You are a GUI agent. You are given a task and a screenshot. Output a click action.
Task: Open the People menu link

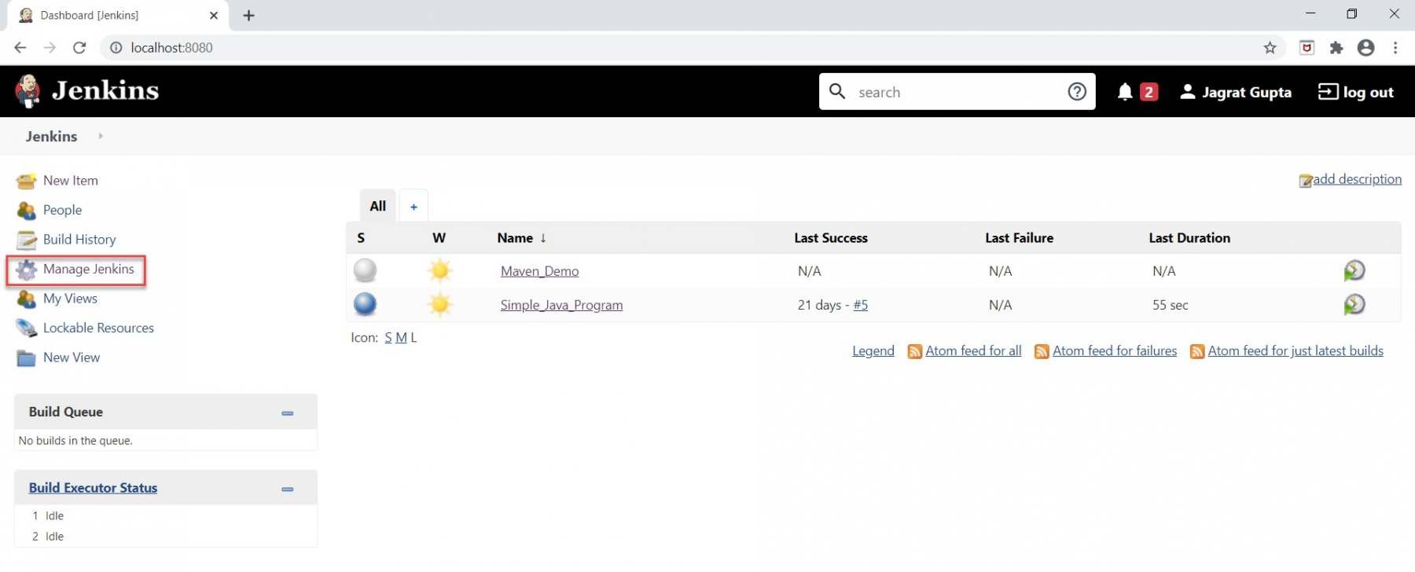63,210
